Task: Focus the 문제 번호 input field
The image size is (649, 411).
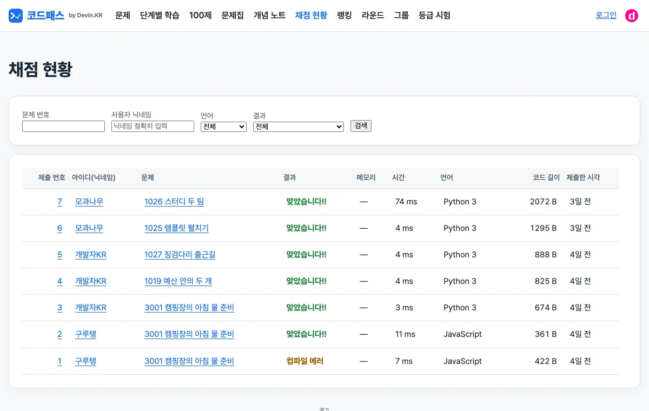Action: click(x=63, y=127)
